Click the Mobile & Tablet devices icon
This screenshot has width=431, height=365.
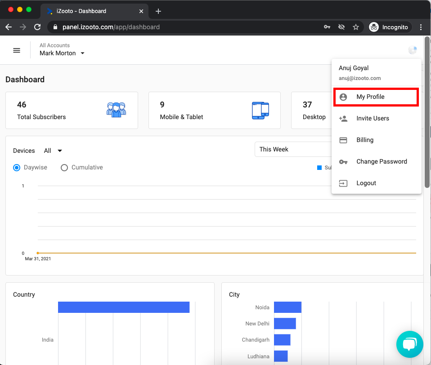(x=260, y=110)
